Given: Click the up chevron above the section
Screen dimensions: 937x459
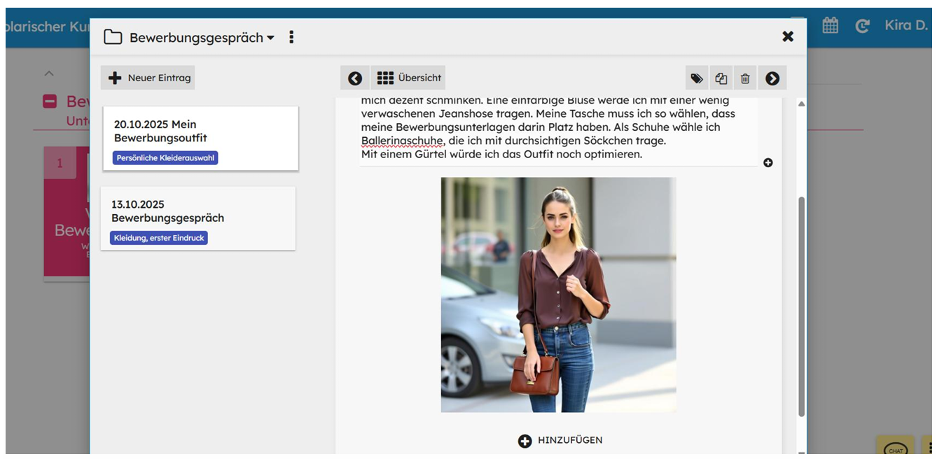Looking at the screenshot, I should [48, 73].
